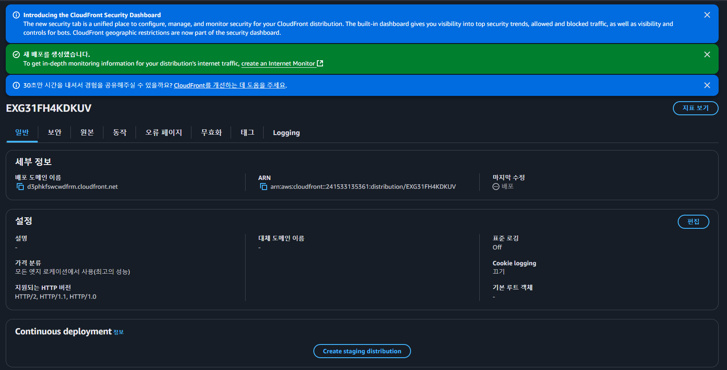
Task: Click the 표준 로깅 Off value
Action: click(497, 247)
